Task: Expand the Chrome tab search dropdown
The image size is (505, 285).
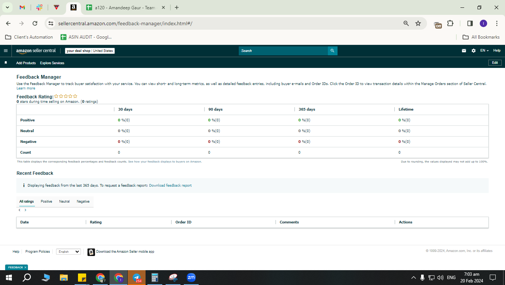Action: pyautogui.click(x=7, y=7)
